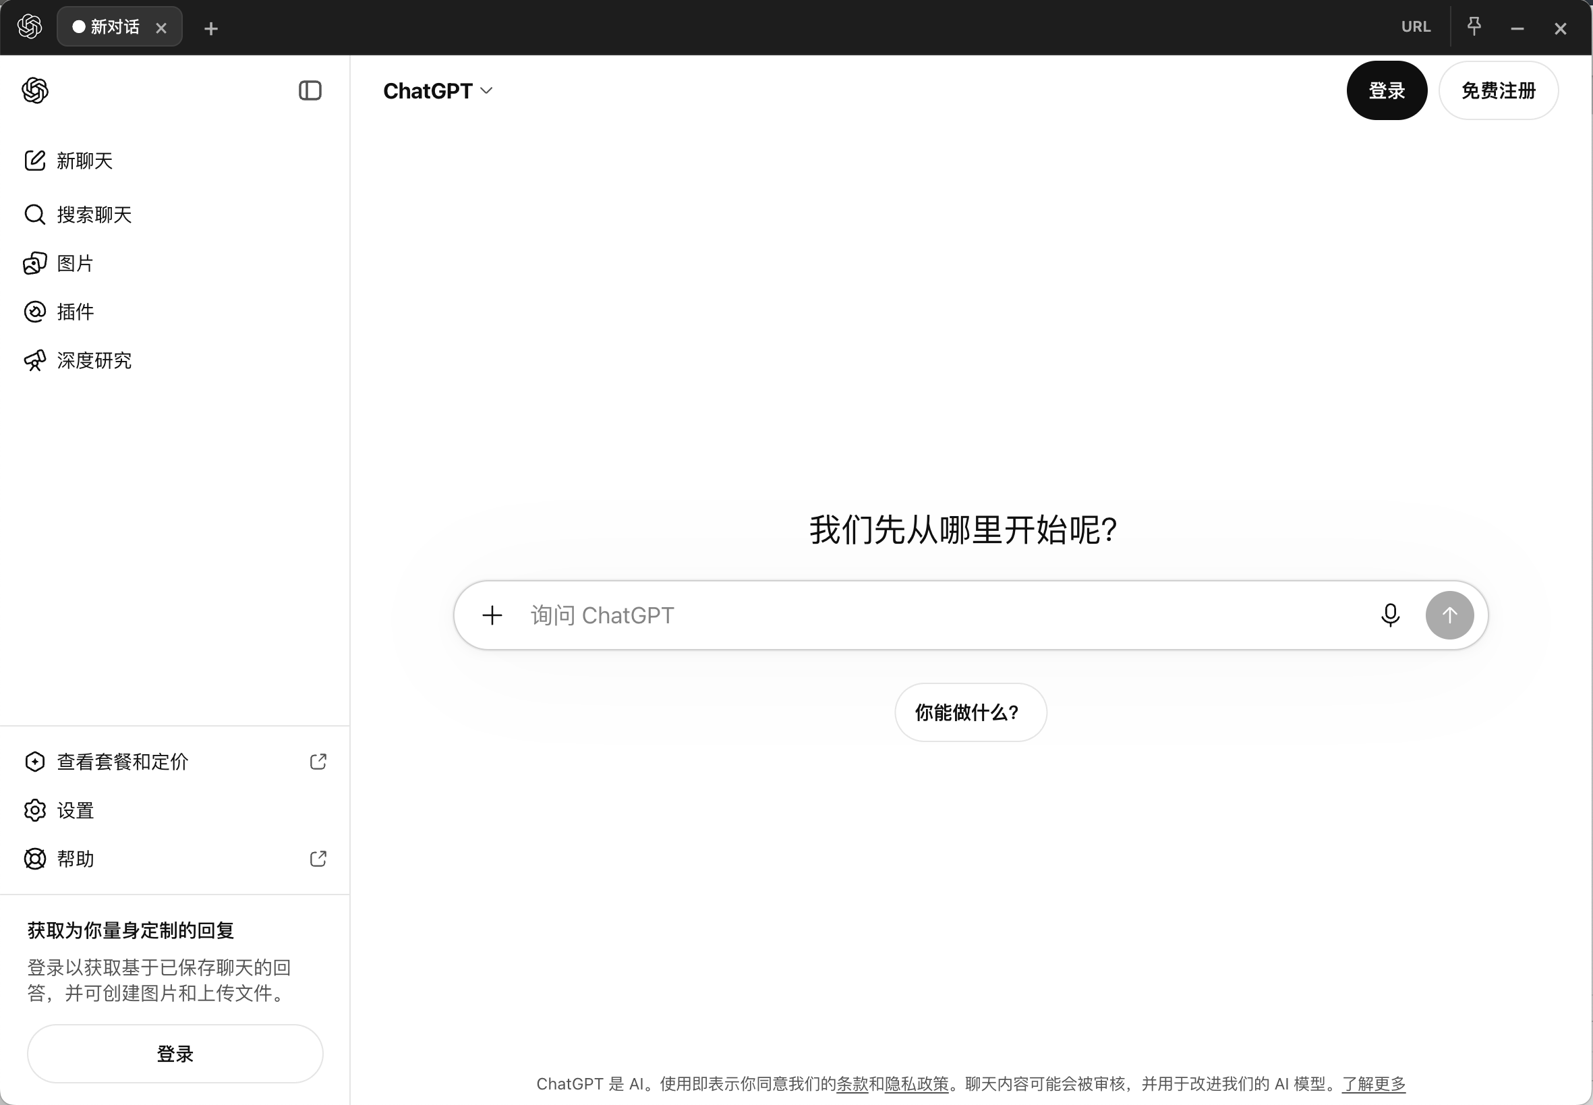
Task: Click the plugins (插件) icon
Action: 34,312
